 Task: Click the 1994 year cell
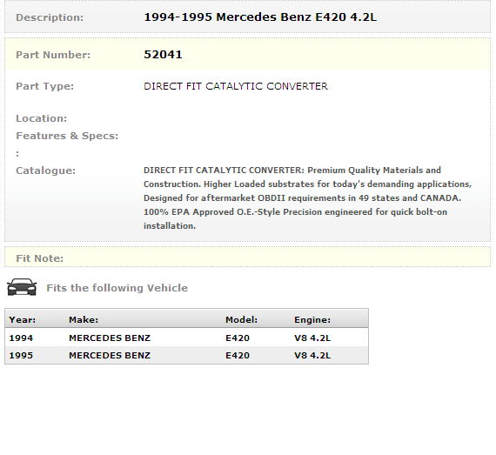(21, 338)
